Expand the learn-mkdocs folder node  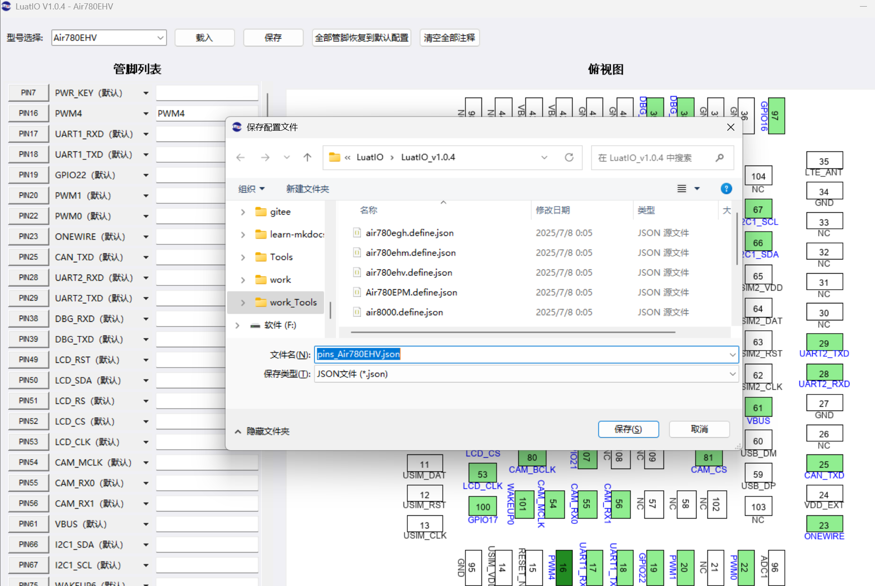243,234
